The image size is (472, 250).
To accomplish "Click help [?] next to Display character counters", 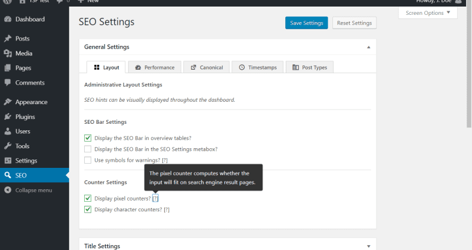I will (x=166, y=210).
